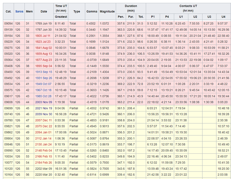The width and height of the screenshot is (231, 179).
Task: Open the Saros column header link
Action: [x=19, y=12]
